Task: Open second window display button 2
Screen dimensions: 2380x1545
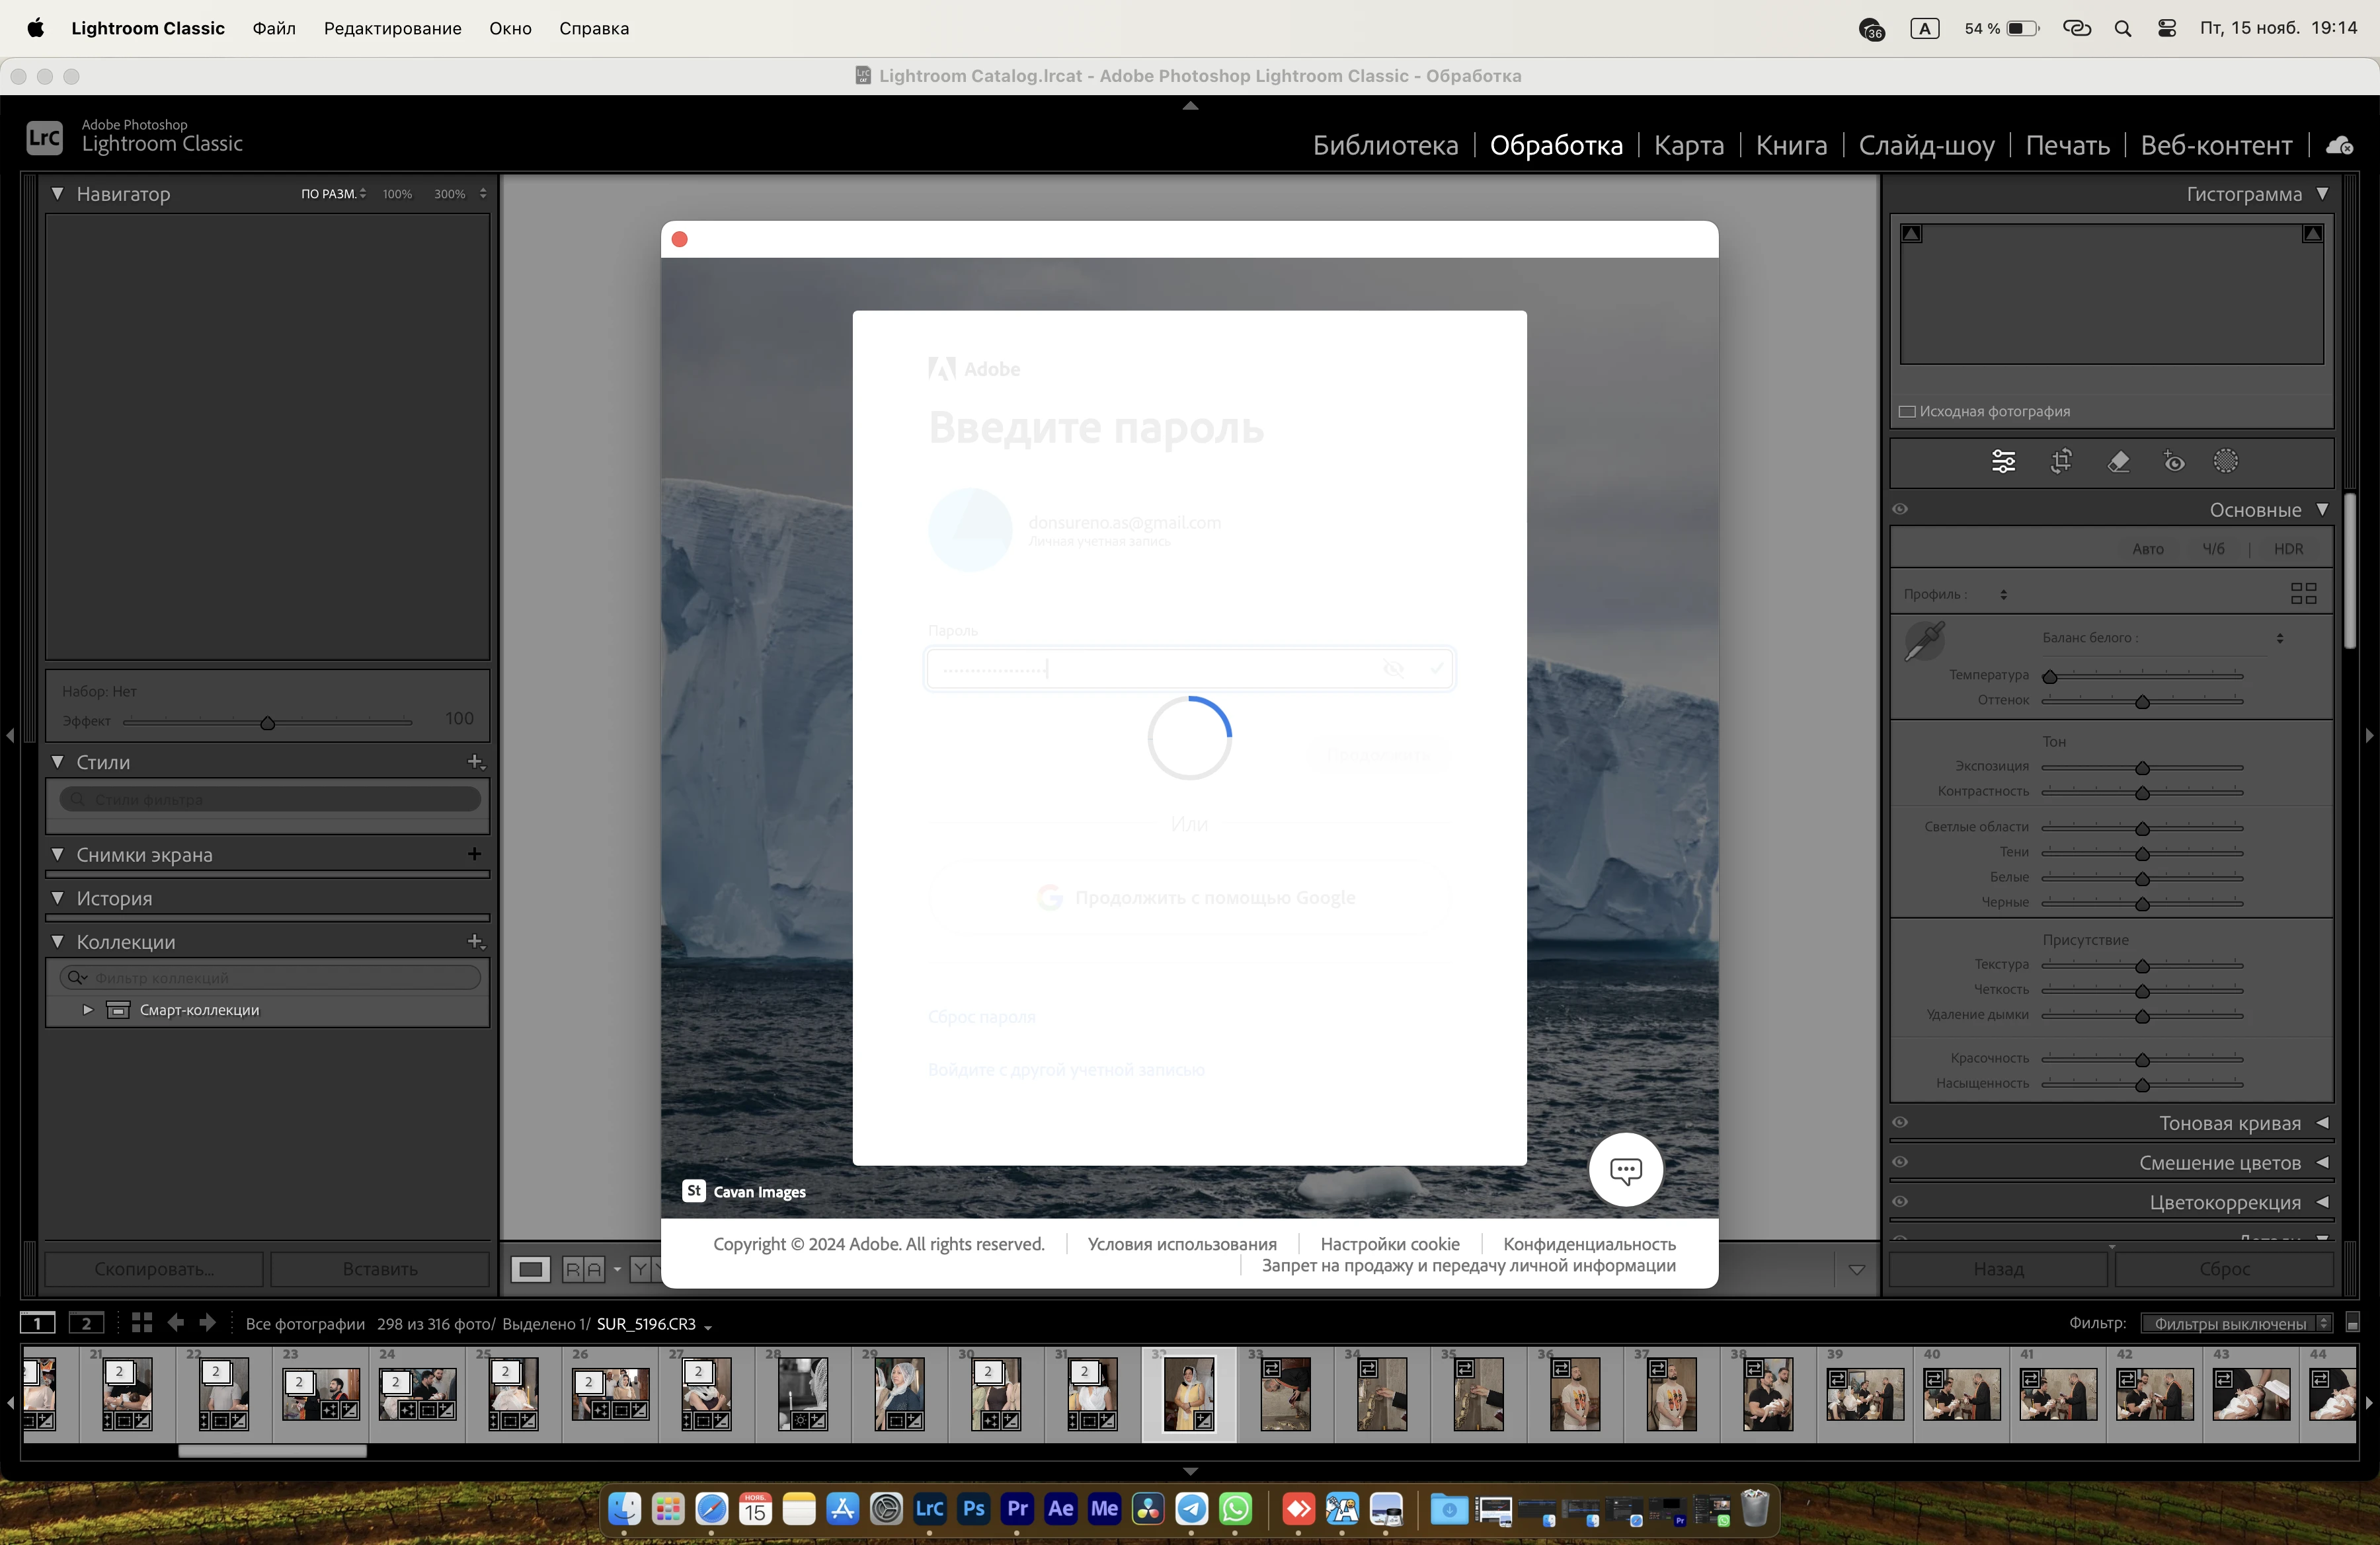Action: (x=86, y=1324)
